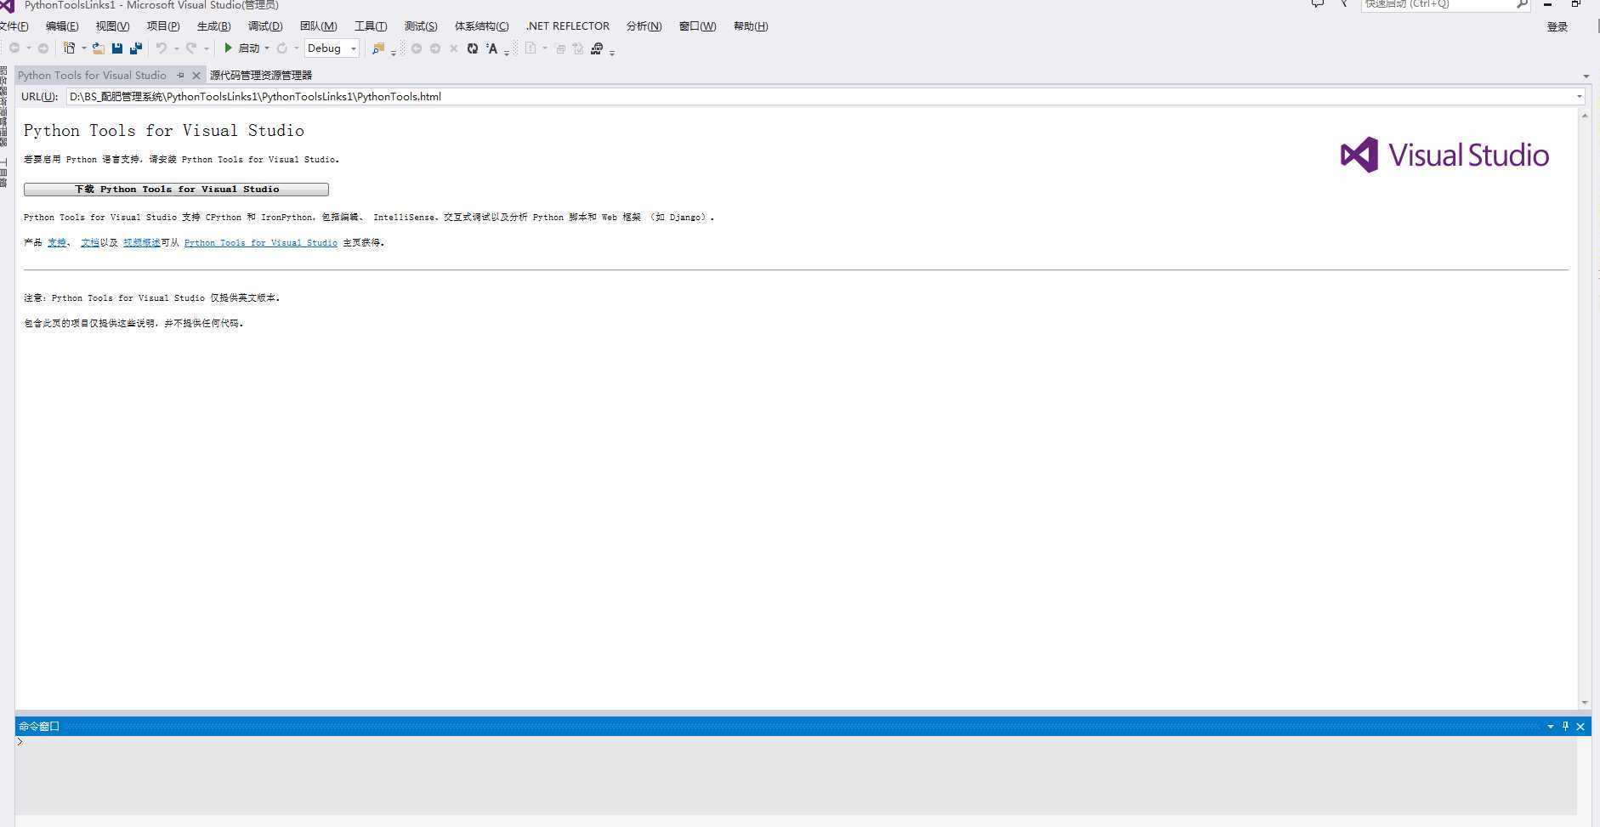Viewport: 1600px width, 827px height.
Task: Open the 项目(P) menu
Action: [163, 26]
